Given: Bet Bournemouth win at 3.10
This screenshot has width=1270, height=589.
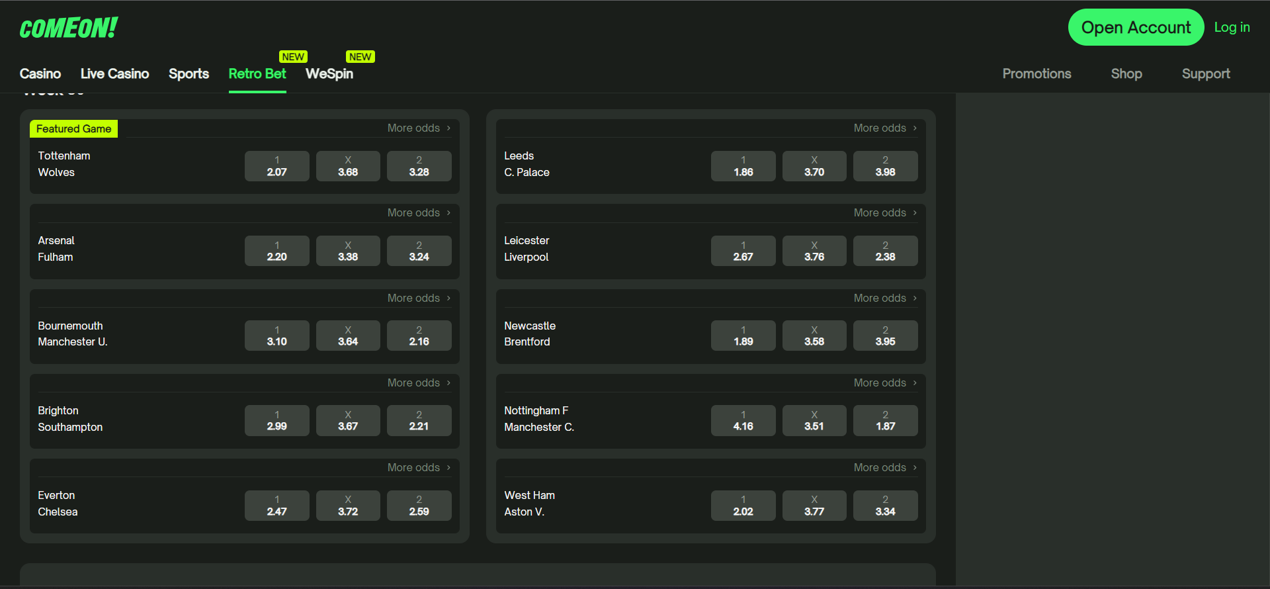Looking at the screenshot, I should click(277, 336).
